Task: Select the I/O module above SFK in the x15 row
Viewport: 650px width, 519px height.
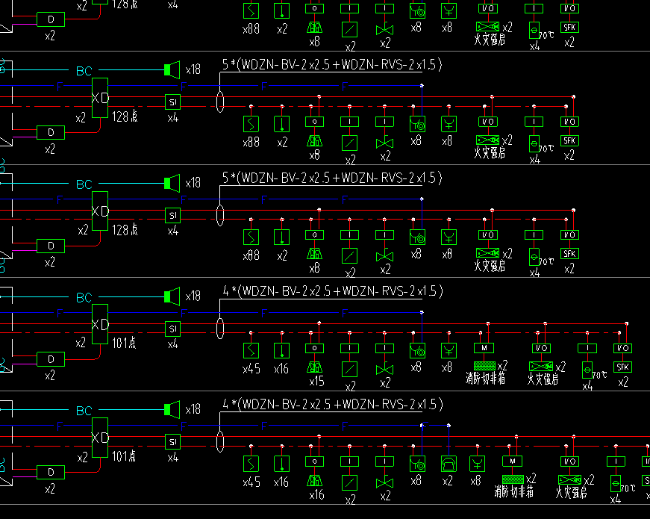Action: [x=622, y=348]
